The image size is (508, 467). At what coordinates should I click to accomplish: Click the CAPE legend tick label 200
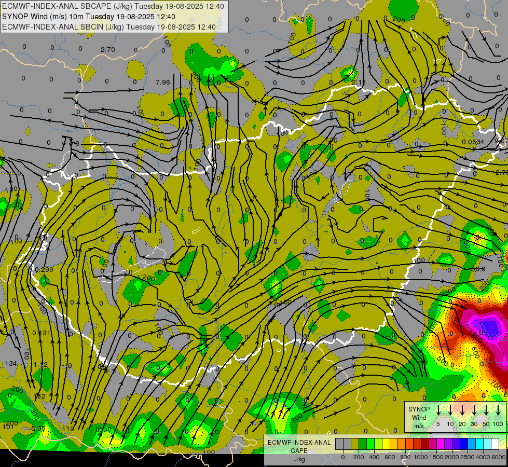point(359,457)
